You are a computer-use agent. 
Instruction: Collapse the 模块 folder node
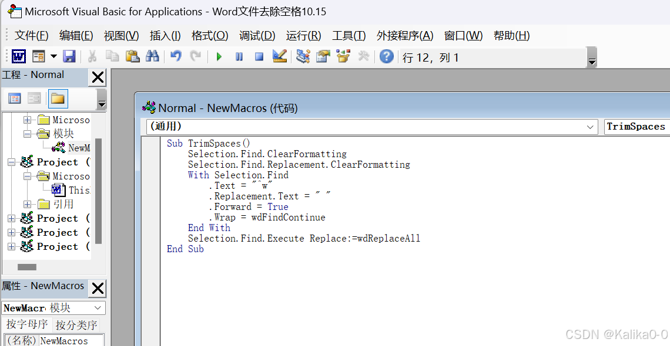click(x=28, y=134)
